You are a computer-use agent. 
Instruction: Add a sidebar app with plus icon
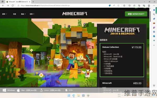click(x=154, y=45)
